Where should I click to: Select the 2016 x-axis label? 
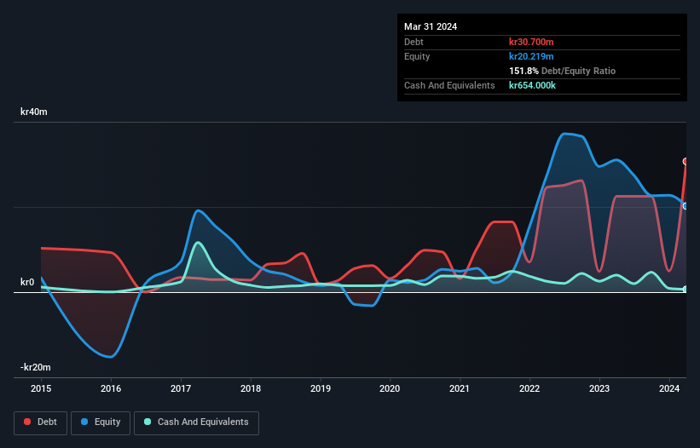click(x=111, y=388)
